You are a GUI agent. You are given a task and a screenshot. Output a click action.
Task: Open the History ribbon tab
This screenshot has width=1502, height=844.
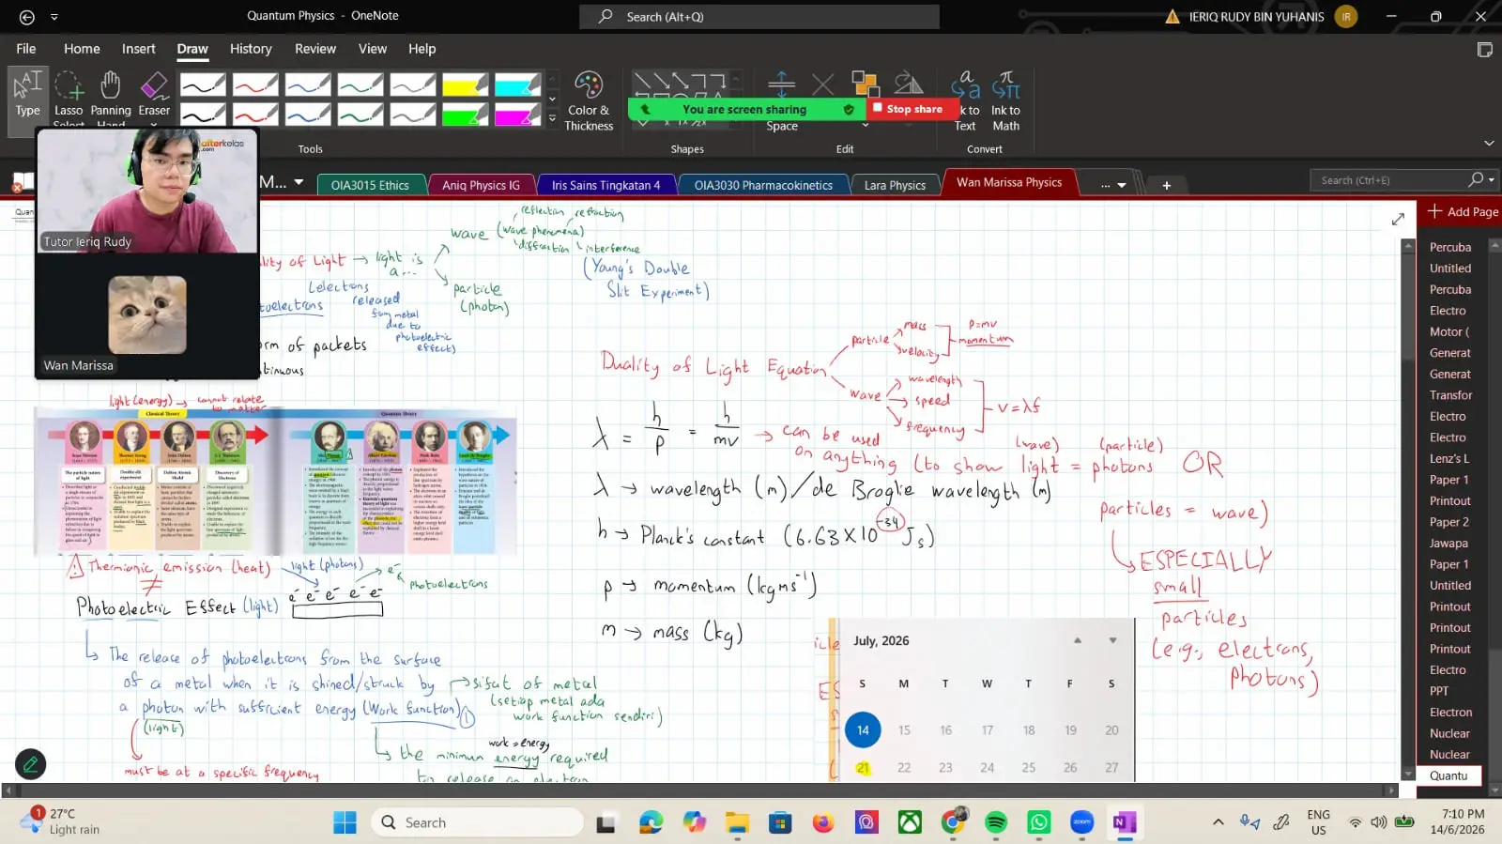(x=251, y=49)
